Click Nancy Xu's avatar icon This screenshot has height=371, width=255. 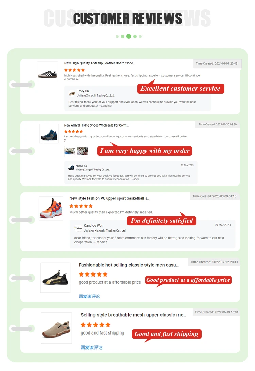pos(71,167)
